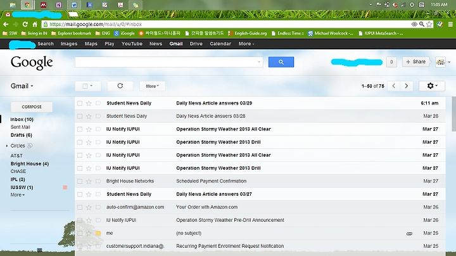Show older messages with next arrow

pyautogui.click(x=406, y=86)
